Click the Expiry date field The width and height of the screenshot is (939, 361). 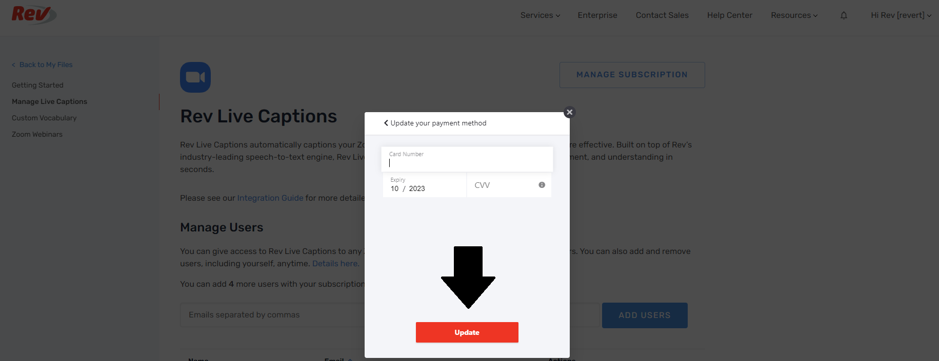pyautogui.click(x=425, y=185)
